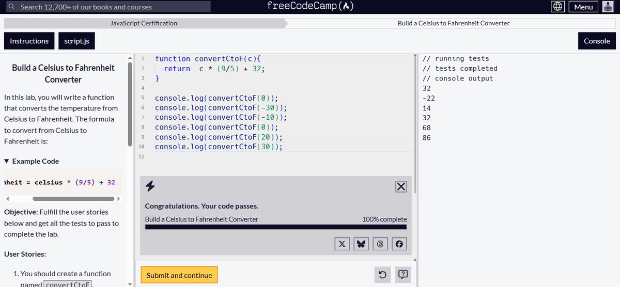The image size is (620, 287).
Task: Open the help question icon
Action: pyautogui.click(x=404, y=275)
